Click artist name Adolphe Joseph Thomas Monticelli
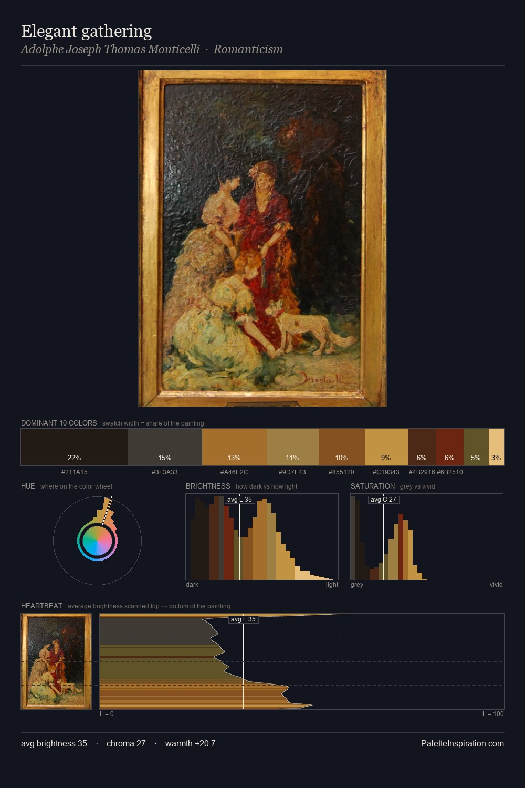The width and height of the screenshot is (525, 788). tap(110, 49)
